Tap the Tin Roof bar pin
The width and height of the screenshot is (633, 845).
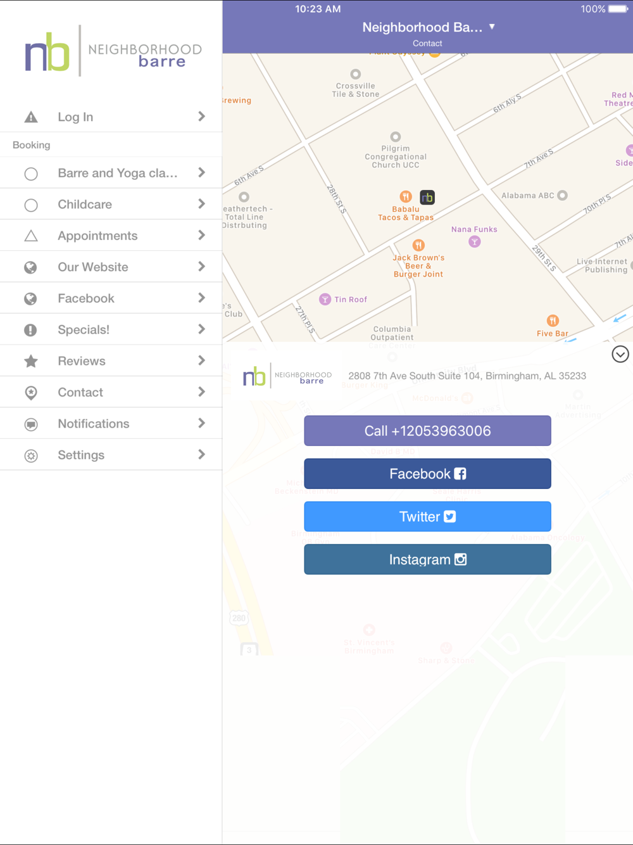[325, 299]
